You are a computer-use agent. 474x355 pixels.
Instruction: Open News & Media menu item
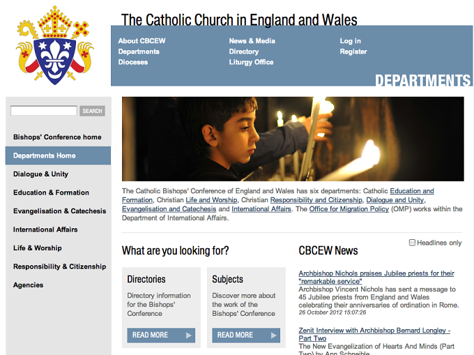click(x=252, y=41)
